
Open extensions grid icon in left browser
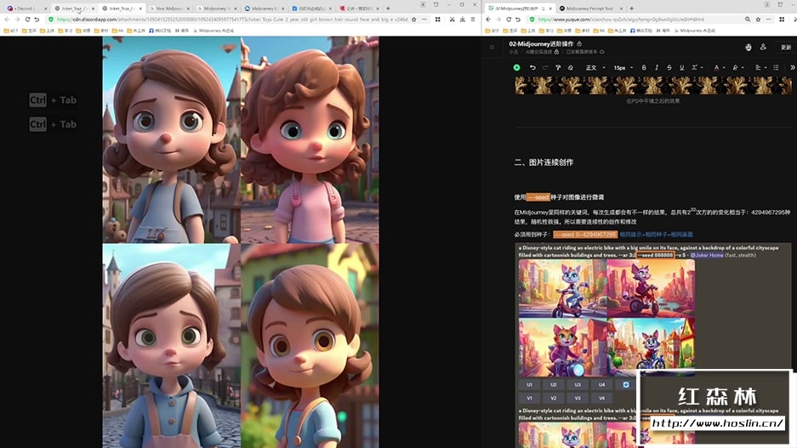coord(438,20)
